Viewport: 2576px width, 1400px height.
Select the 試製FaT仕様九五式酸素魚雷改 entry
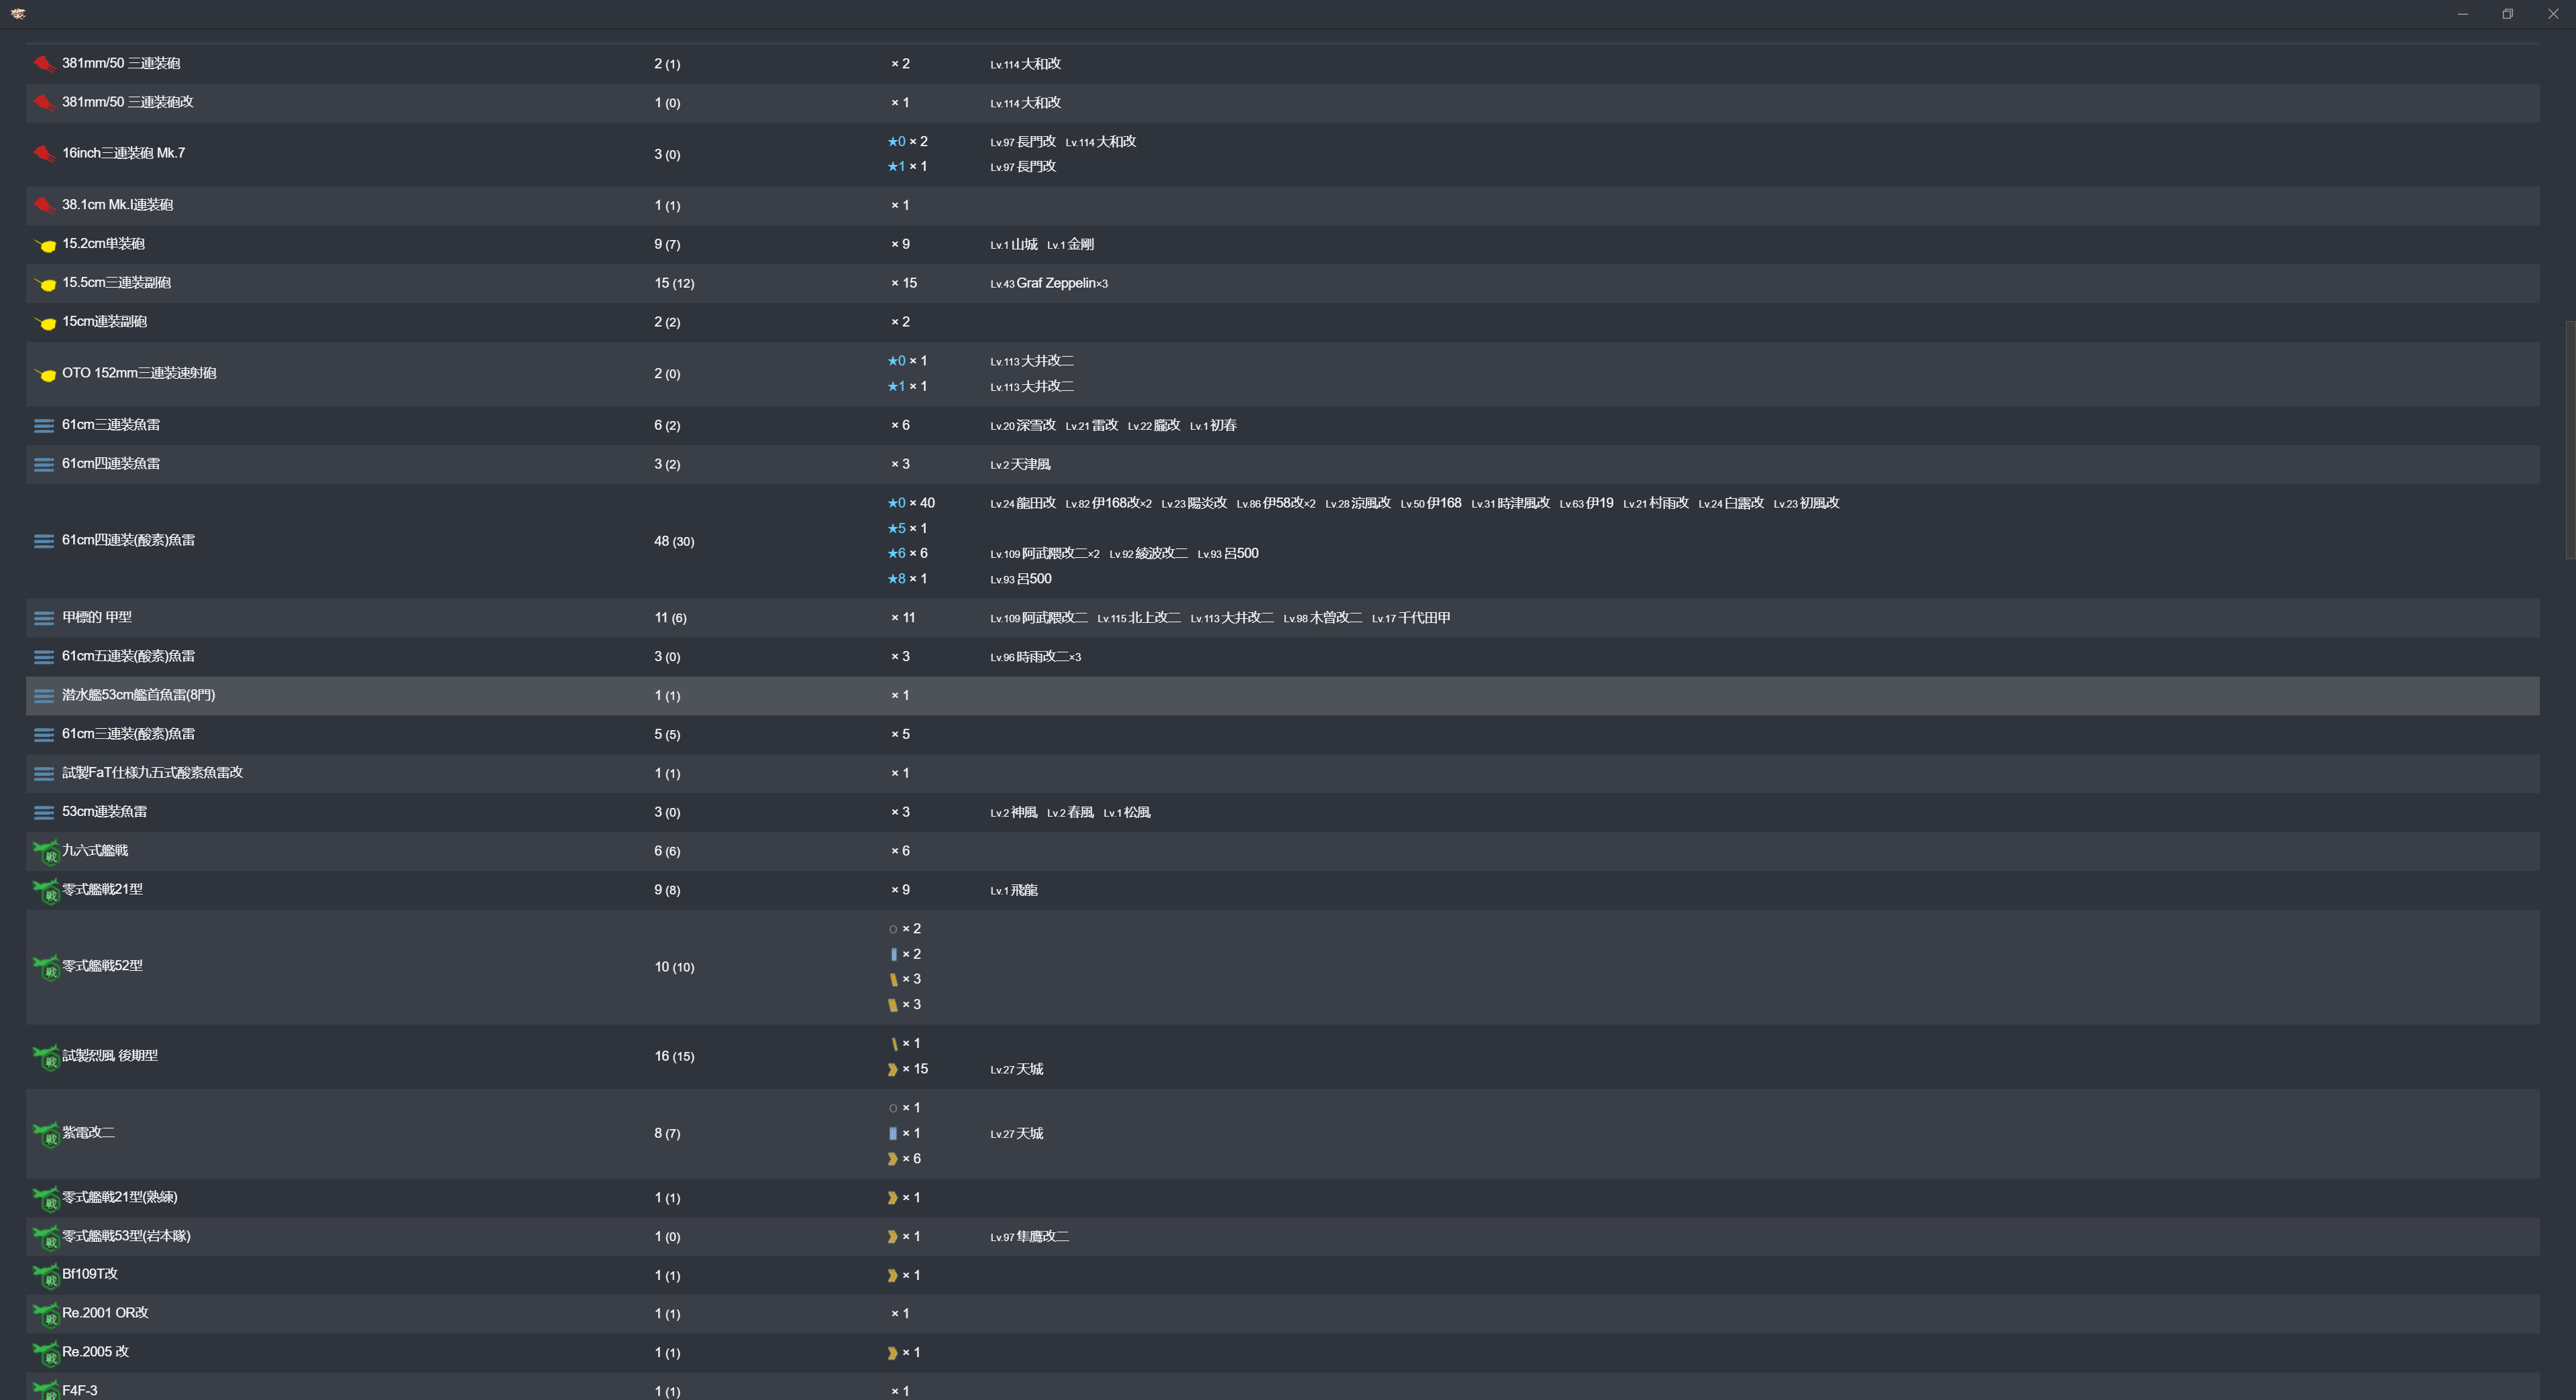[152, 774]
